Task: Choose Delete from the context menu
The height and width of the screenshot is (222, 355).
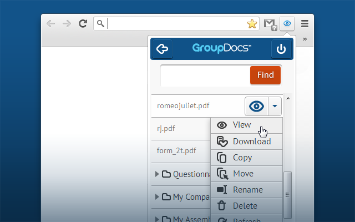Action: (x=246, y=206)
